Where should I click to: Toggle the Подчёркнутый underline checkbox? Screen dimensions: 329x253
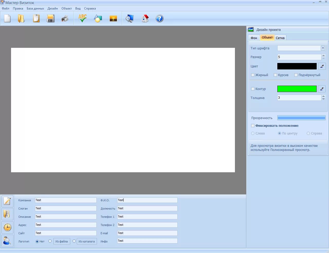(x=296, y=75)
